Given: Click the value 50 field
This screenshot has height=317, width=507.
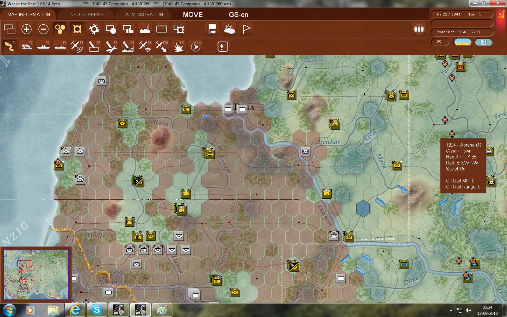Looking at the screenshot, I should click(x=440, y=42).
